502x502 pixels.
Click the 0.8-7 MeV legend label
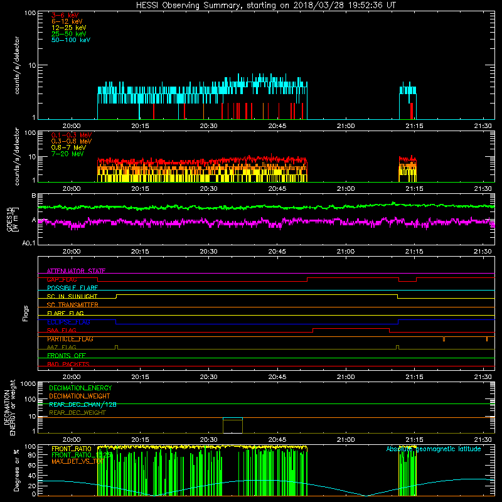point(68,147)
